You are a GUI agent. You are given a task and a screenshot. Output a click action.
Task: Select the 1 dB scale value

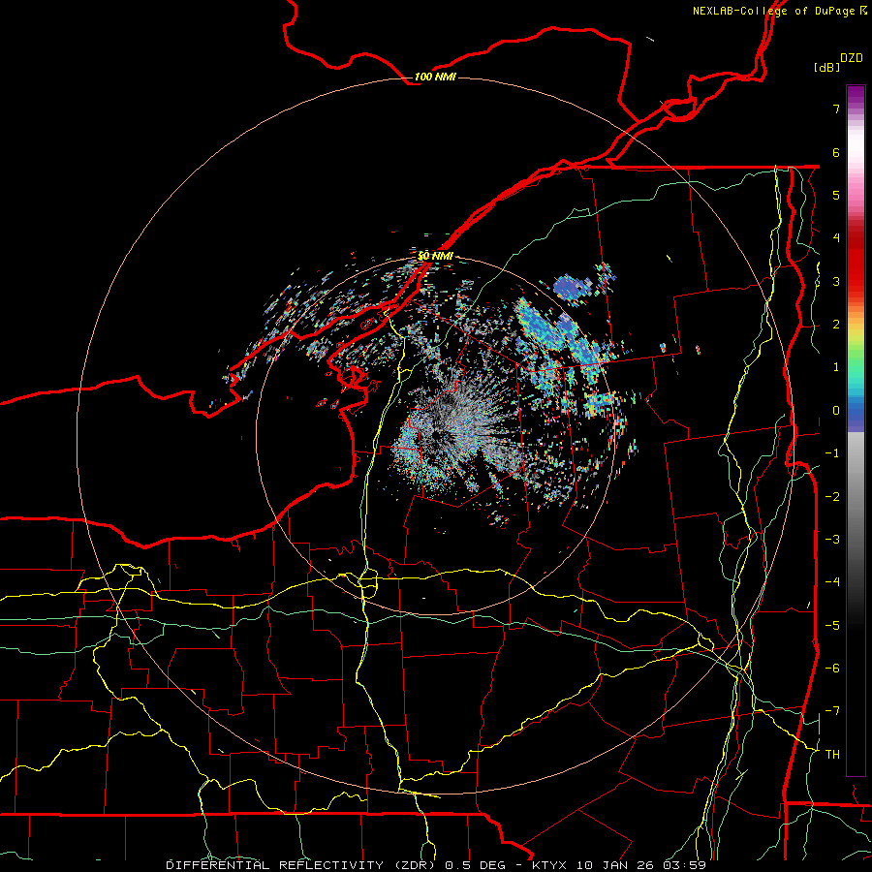836,367
